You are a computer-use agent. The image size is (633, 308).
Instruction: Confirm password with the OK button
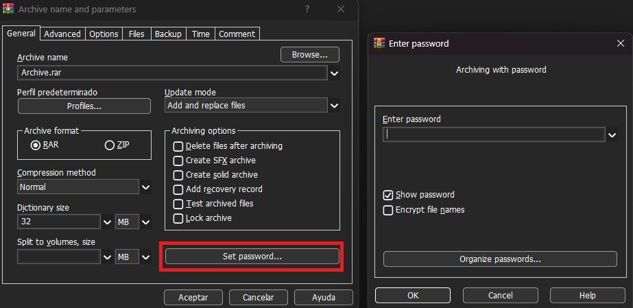pos(413,295)
